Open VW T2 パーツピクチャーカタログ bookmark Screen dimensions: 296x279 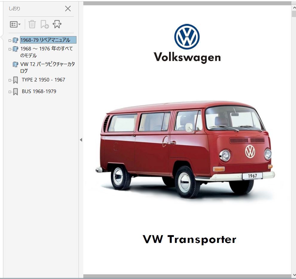click(x=47, y=67)
